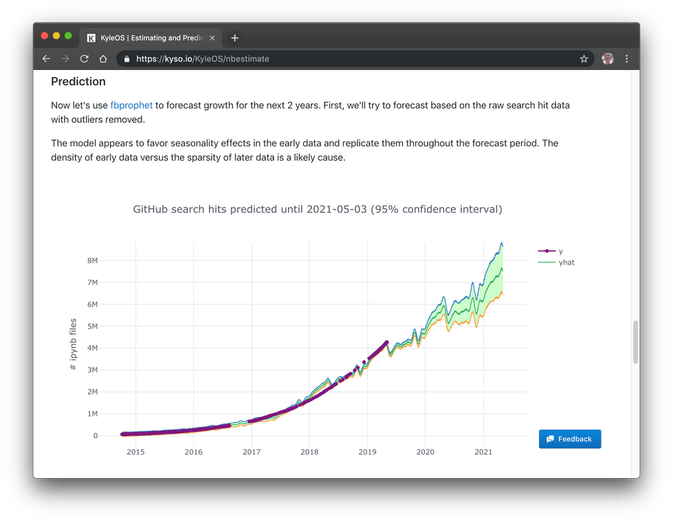Click the page vertical scrollbar thumb
Screen dimensions: 673x522
pos(635,342)
